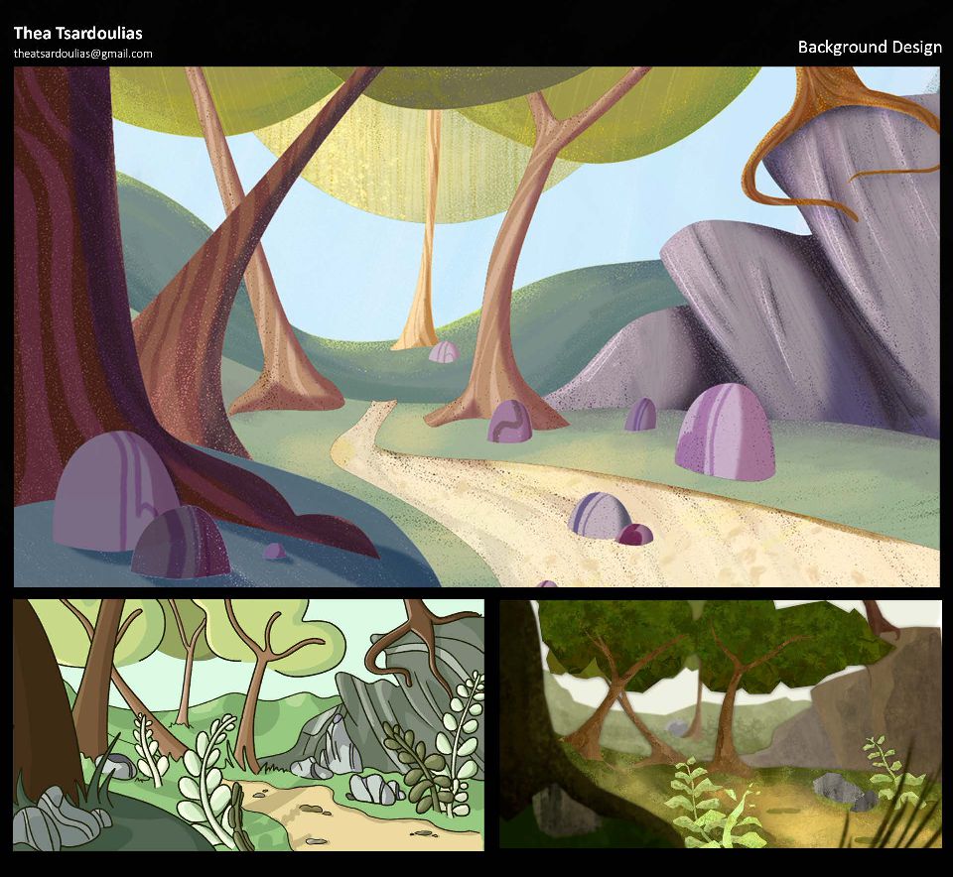Click the Background Design title text

pos(870,47)
